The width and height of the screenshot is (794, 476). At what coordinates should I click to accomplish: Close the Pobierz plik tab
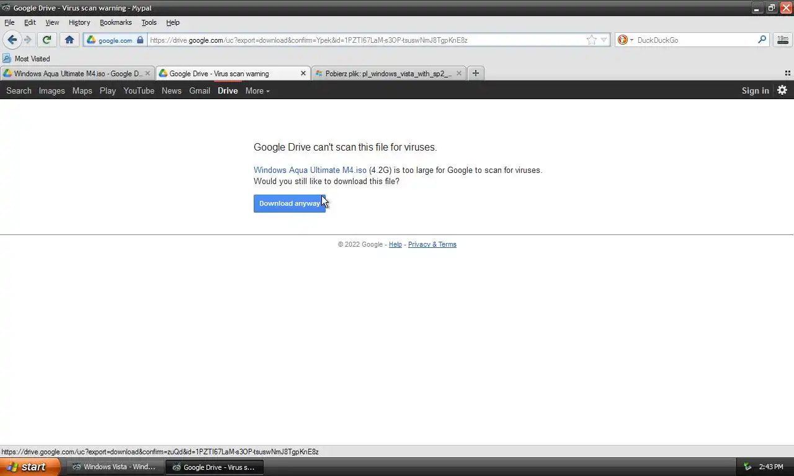pyautogui.click(x=459, y=73)
